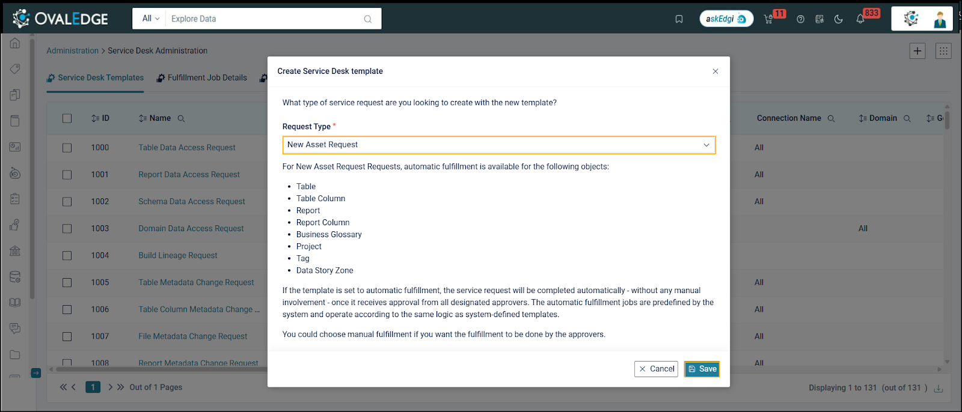Image resolution: width=962 pixels, height=412 pixels.
Task: Click the help question mark icon
Action: coord(800,19)
